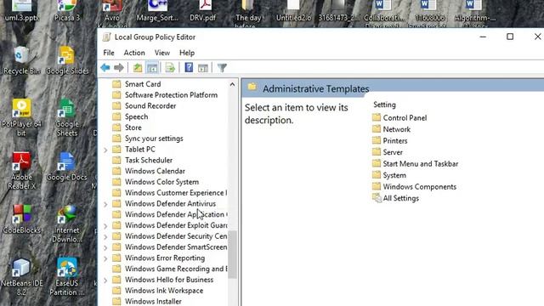This screenshot has width=544, height=306.
Task: Expand the Windows Error Reporting node
Action: click(105, 258)
